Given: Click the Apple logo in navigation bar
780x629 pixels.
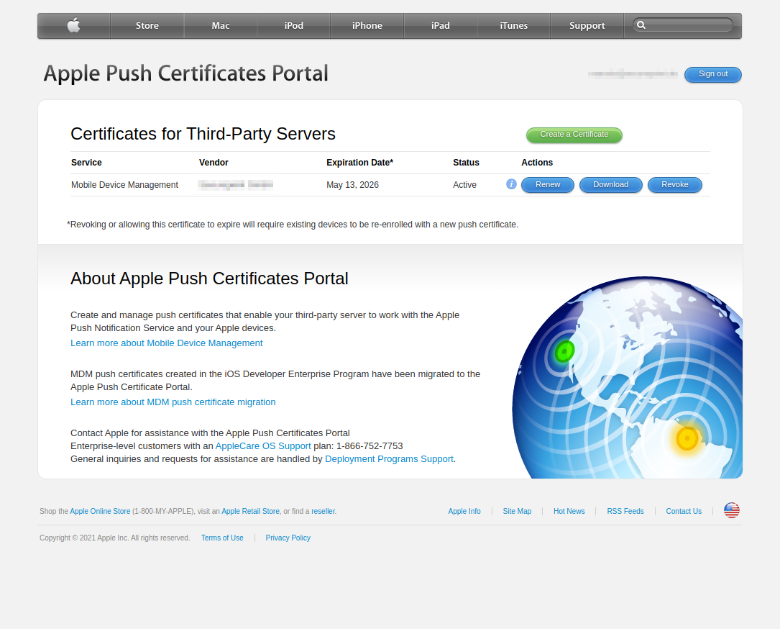Looking at the screenshot, I should [x=73, y=26].
